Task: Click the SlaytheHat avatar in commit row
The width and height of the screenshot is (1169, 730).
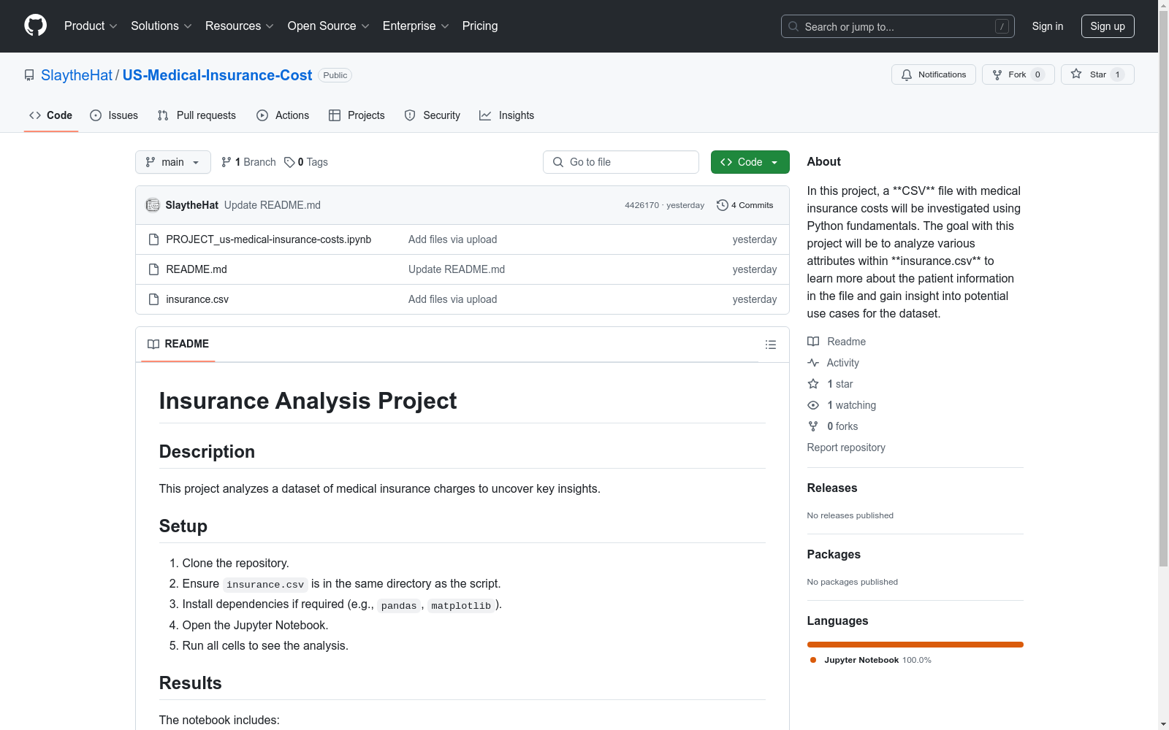Action: pyautogui.click(x=153, y=205)
